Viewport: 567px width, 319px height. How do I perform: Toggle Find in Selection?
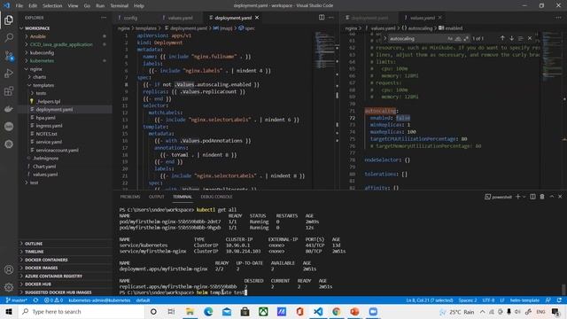tap(521, 38)
